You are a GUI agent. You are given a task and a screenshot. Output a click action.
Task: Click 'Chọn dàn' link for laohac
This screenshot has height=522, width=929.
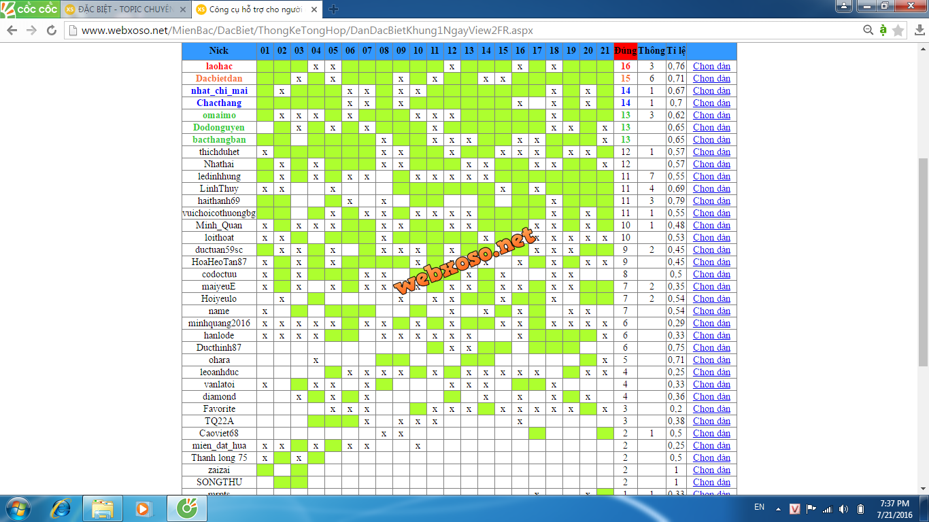(711, 66)
